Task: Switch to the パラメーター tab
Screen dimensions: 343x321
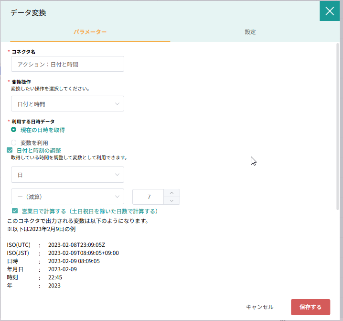Action: [x=90, y=32]
